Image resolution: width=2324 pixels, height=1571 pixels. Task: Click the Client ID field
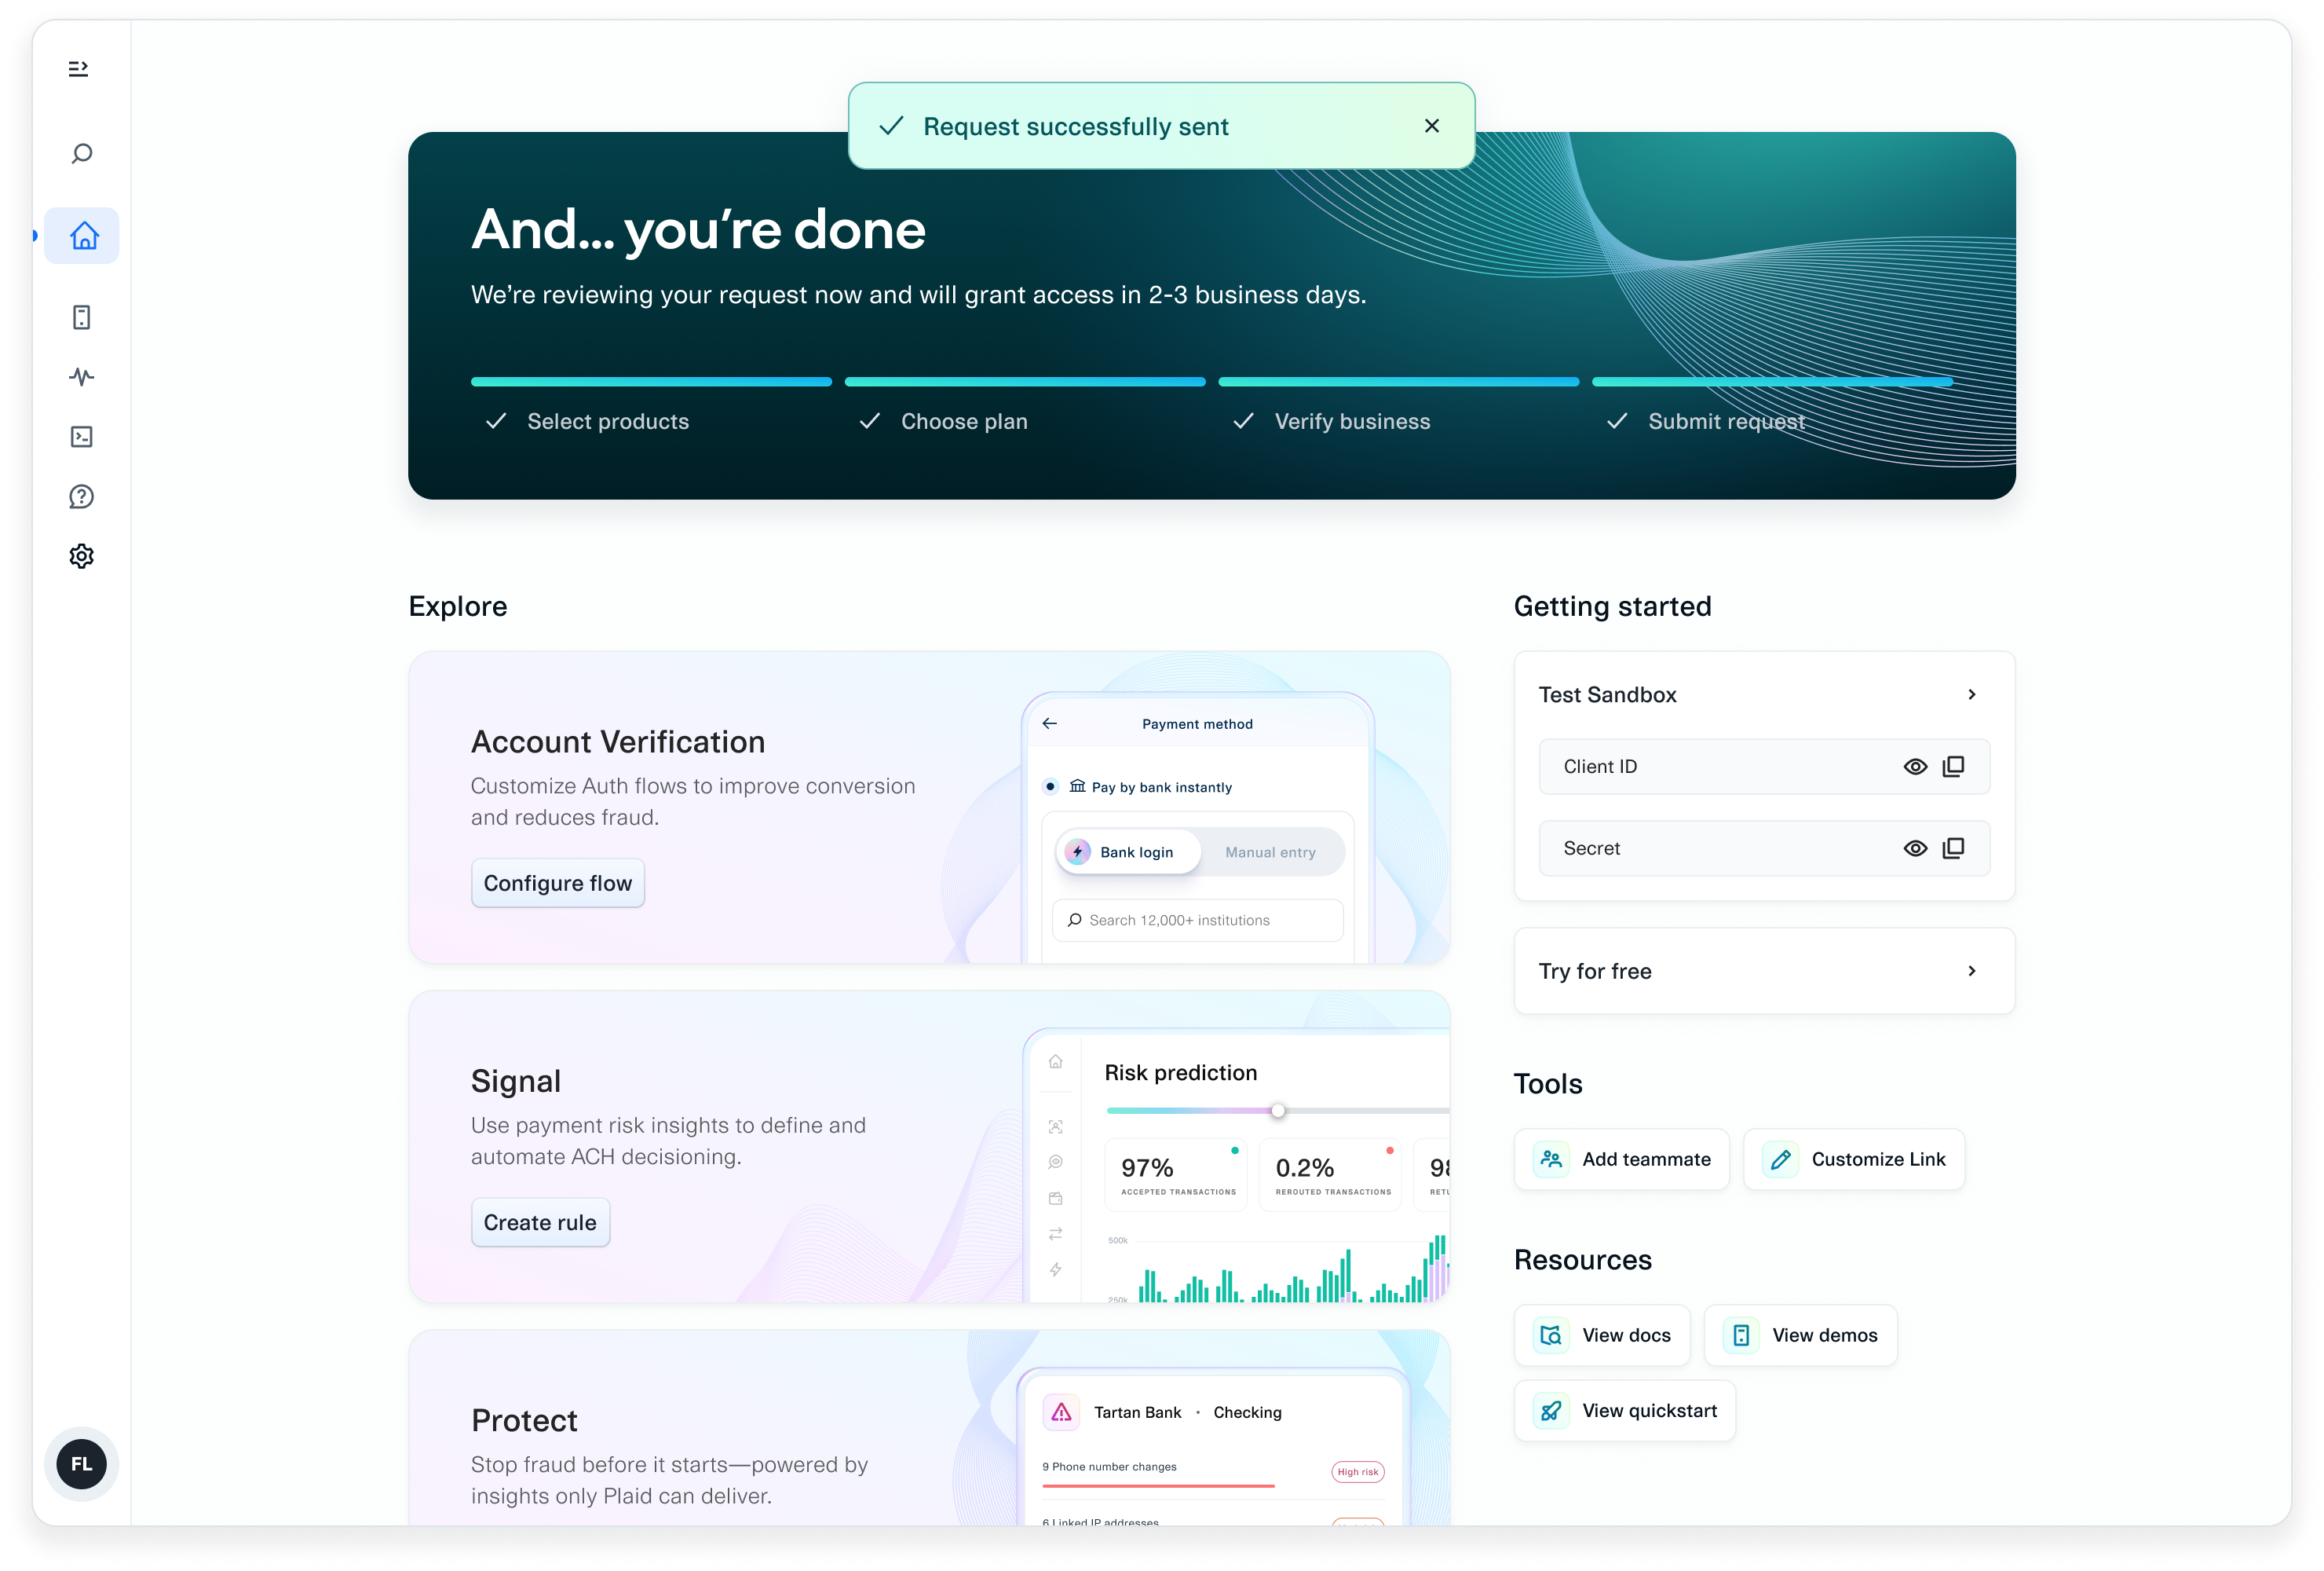1764,767
